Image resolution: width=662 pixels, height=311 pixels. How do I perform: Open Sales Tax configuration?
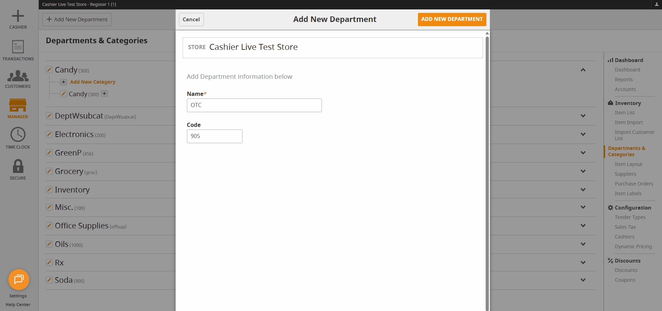625,227
